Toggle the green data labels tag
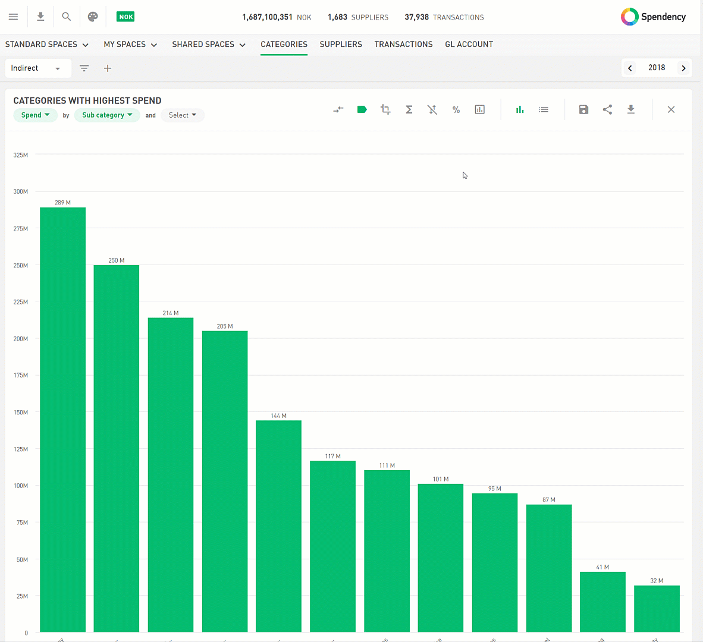 362,109
